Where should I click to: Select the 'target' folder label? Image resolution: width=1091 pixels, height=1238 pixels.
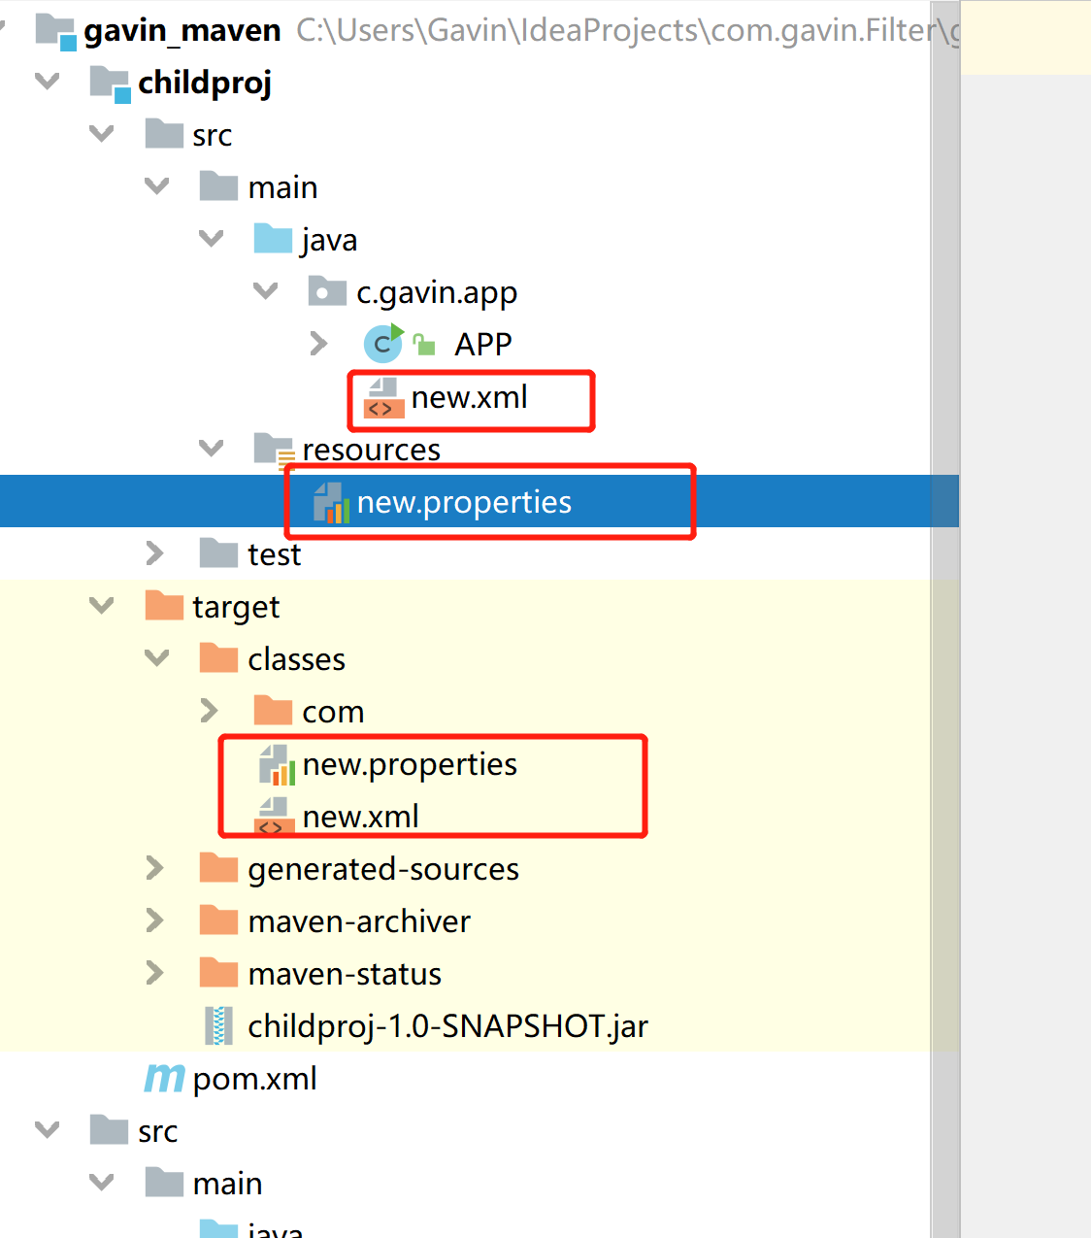(x=236, y=607)
